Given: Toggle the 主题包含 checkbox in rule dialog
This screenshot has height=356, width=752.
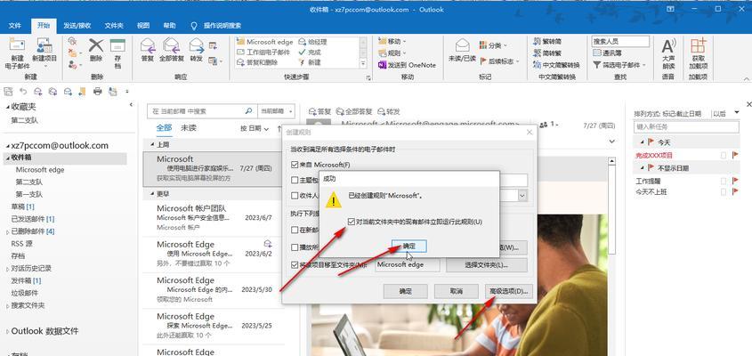Looking at the screenshot, I should click(x=295, y=181).
